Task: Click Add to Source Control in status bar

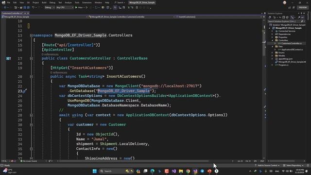Action: [x=267, y=165]
